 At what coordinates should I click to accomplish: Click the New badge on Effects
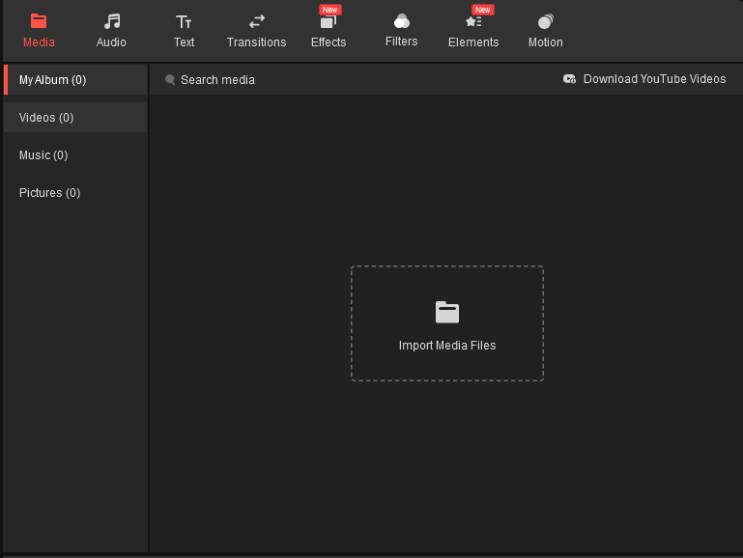click(x=329, y=10)
